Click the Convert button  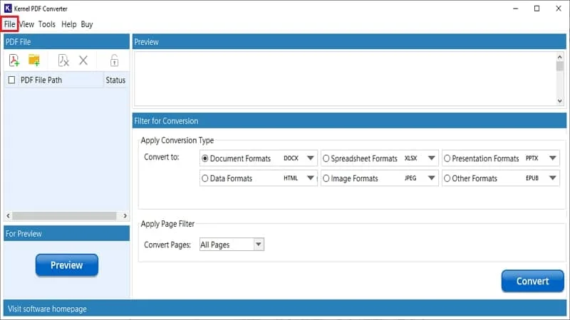point(532,281)
